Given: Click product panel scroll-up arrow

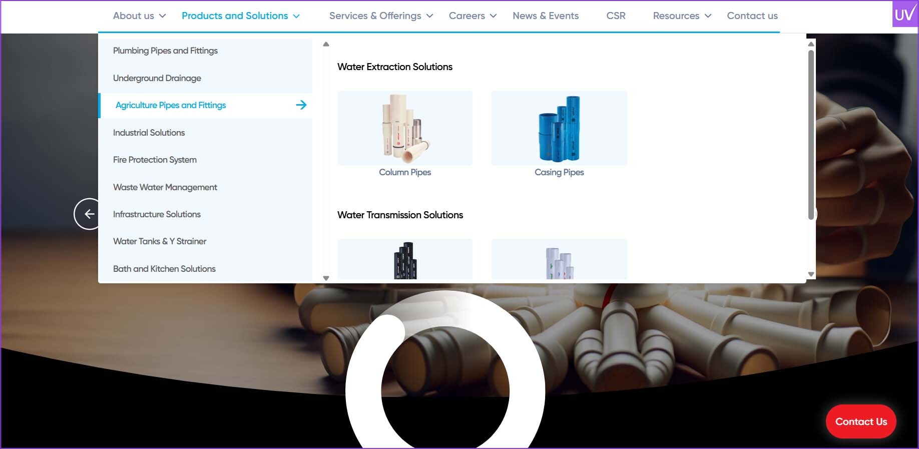Looking at the screenshot, I should coord(811,44).
